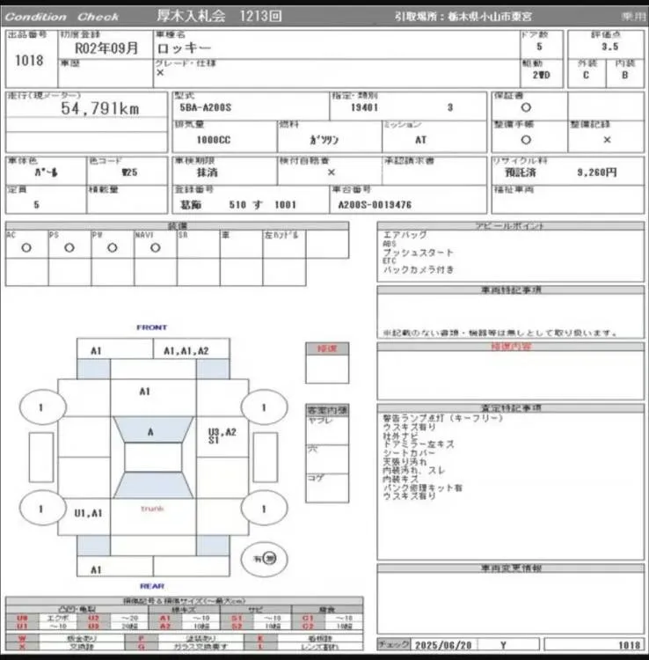Click the rear-left tire circle marked 1
Image resolution: width=649 pixels, height=660 pixels.
point(40,508)
